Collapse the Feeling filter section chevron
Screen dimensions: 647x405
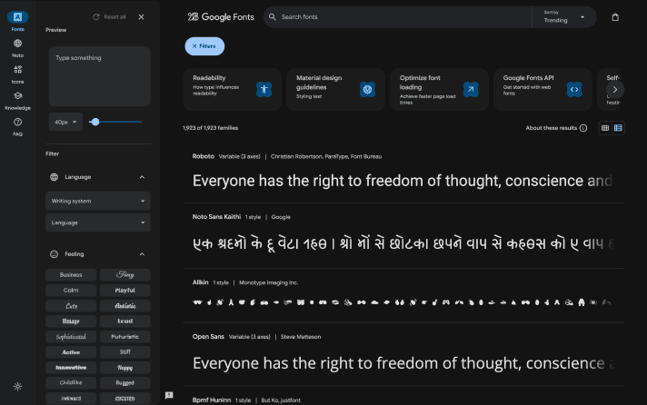coord(142,254)
